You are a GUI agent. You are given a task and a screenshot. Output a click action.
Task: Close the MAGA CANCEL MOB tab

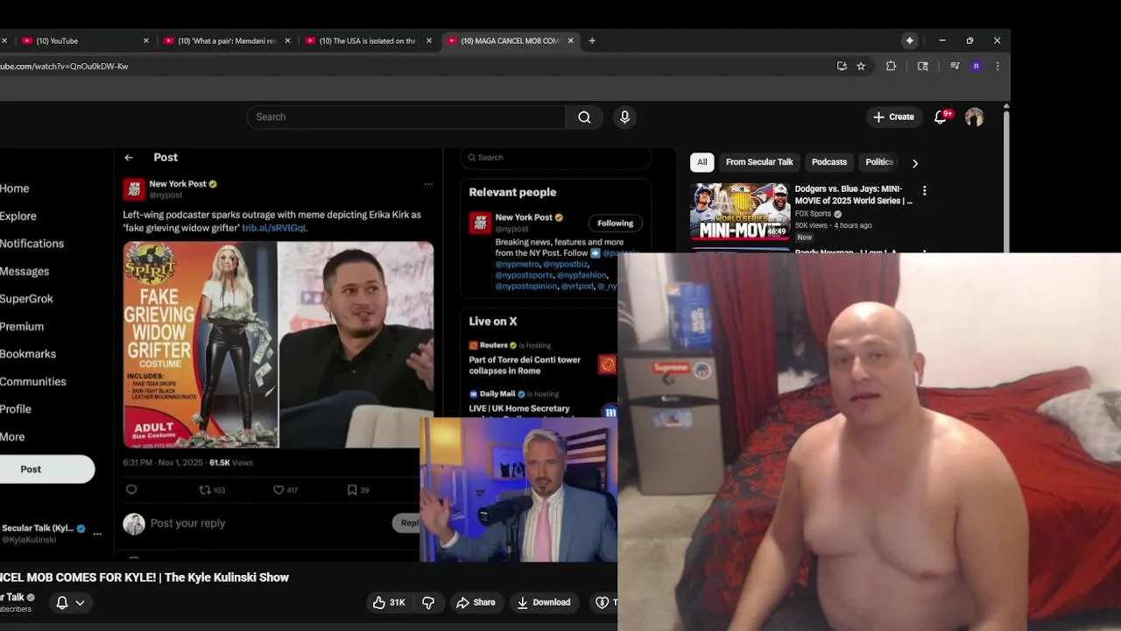click(570, 40)
